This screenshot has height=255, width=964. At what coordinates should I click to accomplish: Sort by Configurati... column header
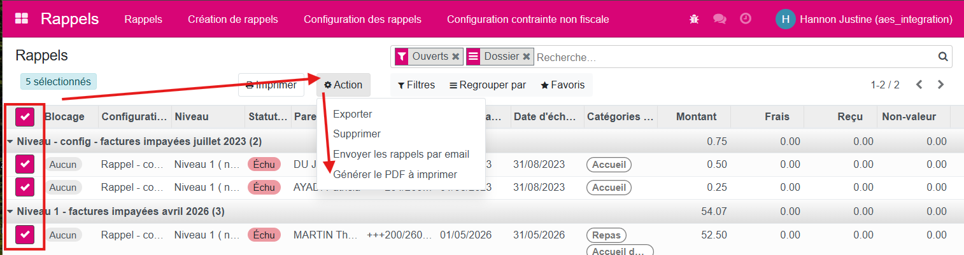[134, 116]
